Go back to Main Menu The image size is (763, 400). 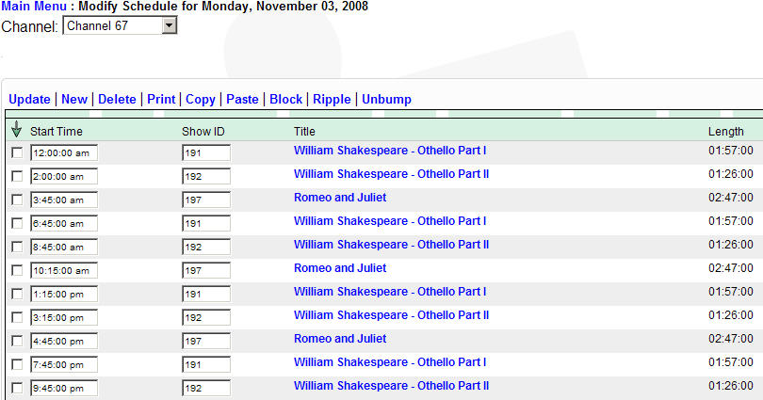point(34,7)
